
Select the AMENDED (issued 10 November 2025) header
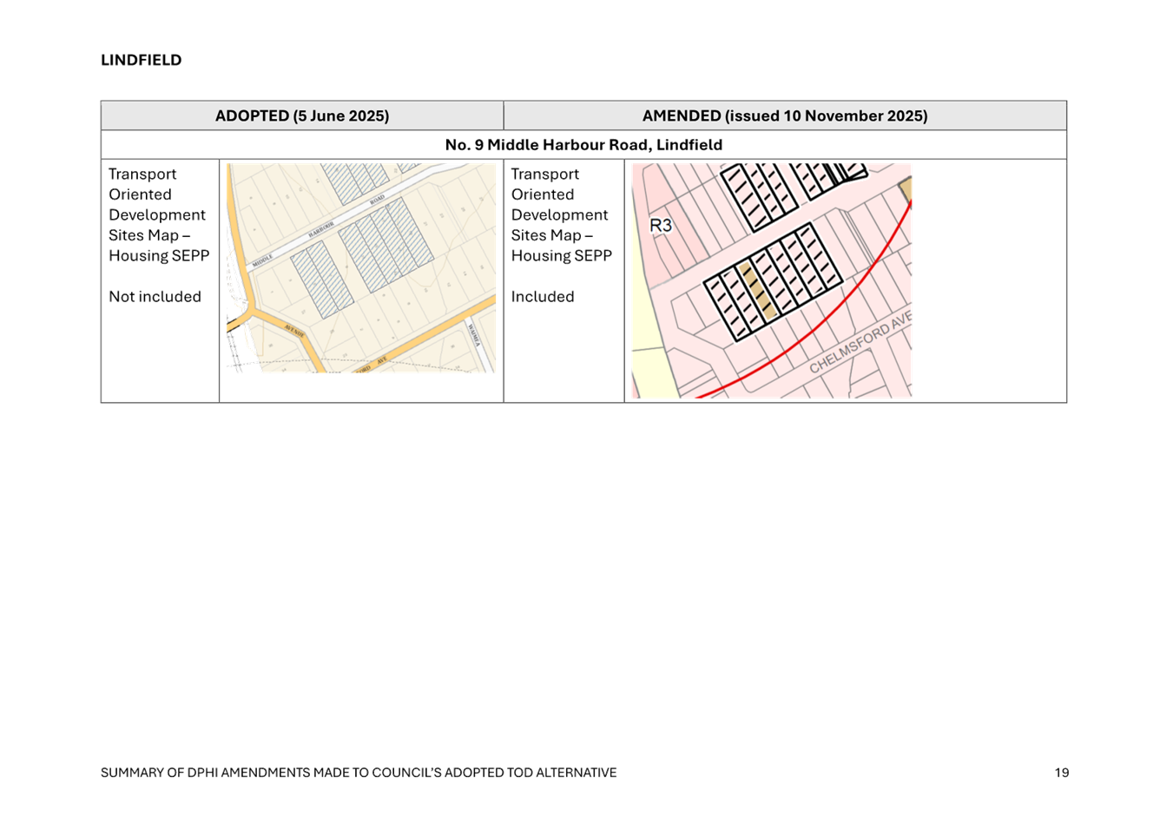tap(784, 116)
